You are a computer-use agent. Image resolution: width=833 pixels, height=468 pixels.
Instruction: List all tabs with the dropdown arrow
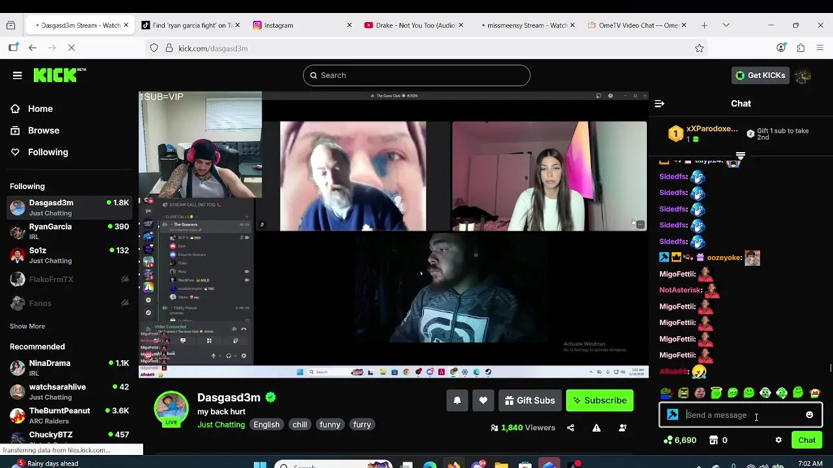tap(726, 25)
